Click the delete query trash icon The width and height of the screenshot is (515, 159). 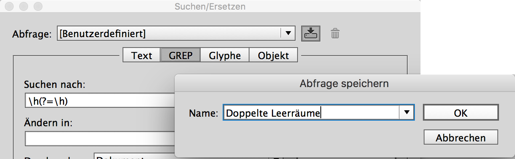335,34
